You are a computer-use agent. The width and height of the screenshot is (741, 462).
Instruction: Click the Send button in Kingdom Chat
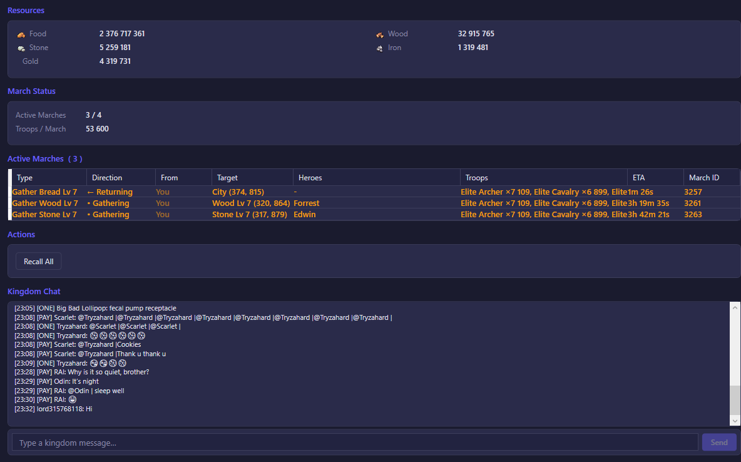(x=719, y=443)
